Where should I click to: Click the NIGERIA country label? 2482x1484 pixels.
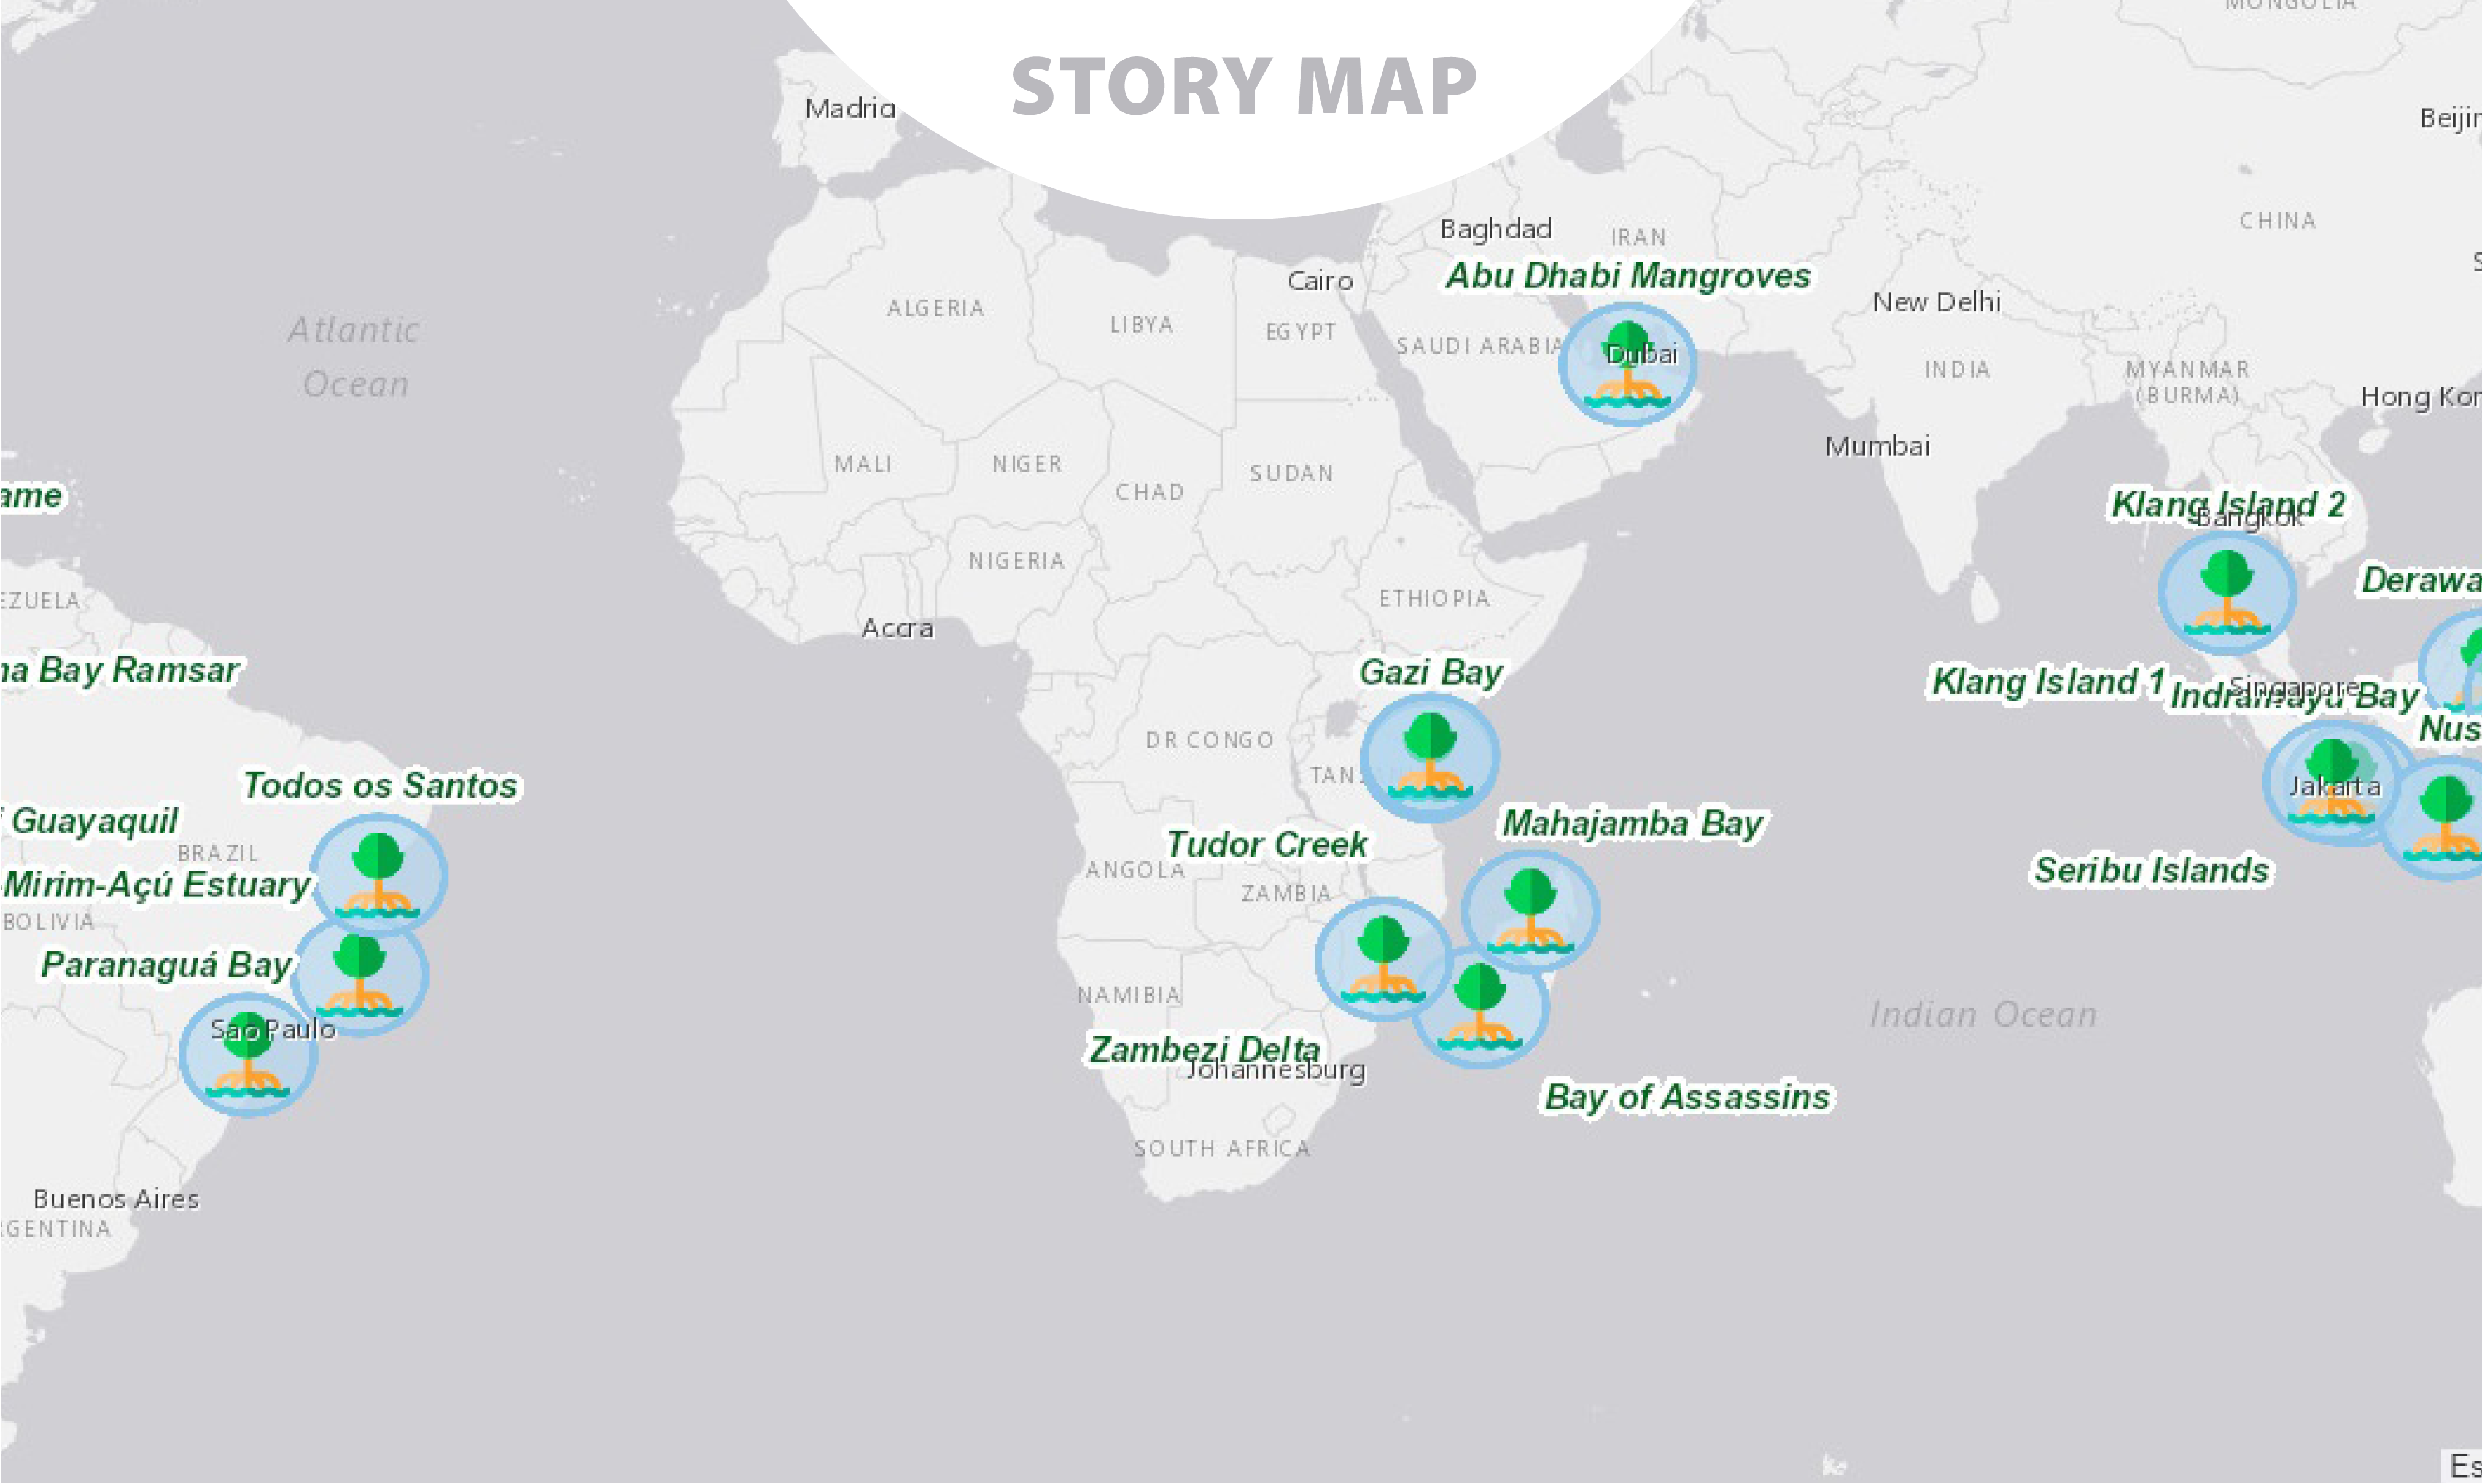coord(1016,561)
